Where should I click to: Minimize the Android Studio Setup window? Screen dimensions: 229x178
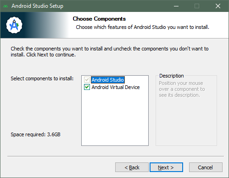click(176, 6)
